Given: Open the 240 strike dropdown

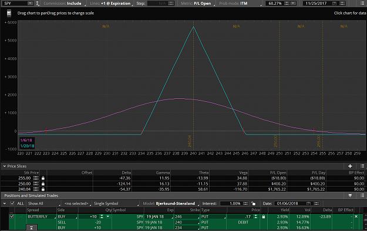Looking at the screenshot, I should 187,222.
